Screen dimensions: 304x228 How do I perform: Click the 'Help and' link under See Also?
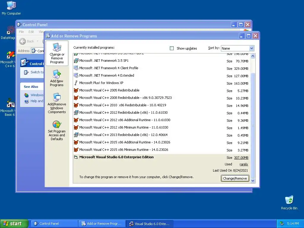(37, 101)
